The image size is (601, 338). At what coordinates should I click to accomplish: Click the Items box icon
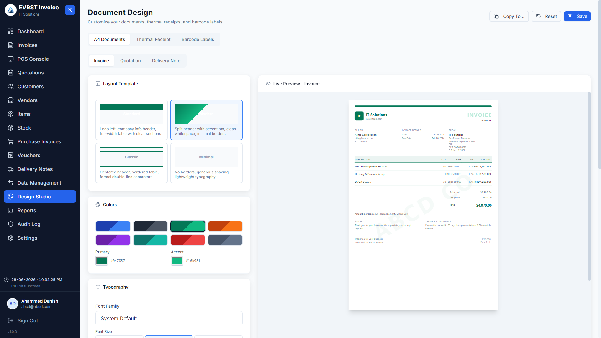click(x=11, y=114)
